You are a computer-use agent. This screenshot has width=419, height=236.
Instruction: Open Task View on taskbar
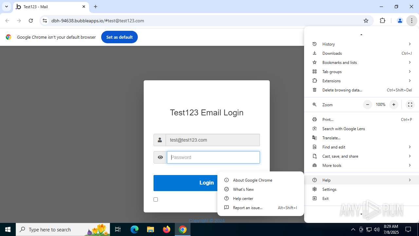pos(118,229)
